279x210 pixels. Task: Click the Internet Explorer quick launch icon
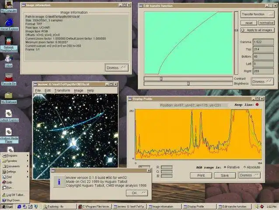point(19,206)
